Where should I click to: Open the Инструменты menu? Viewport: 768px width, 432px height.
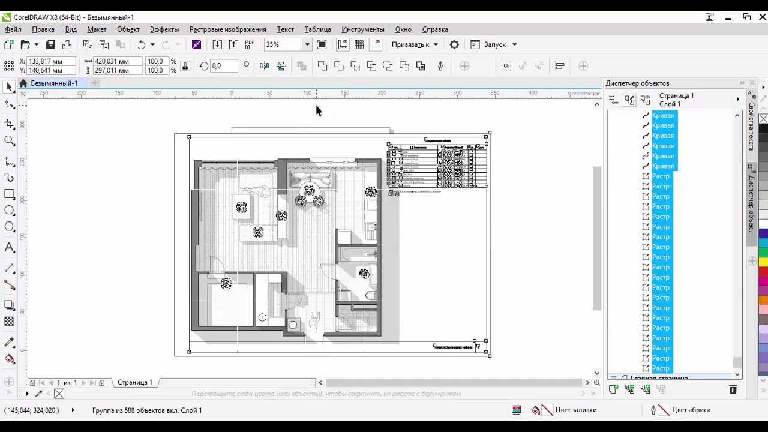click(363, 29)
